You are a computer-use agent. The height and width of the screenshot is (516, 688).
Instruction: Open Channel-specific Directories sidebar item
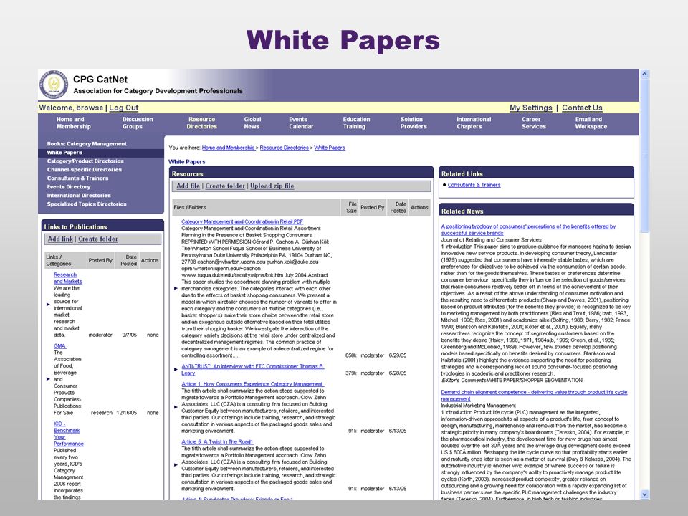(x=85, y=170)
